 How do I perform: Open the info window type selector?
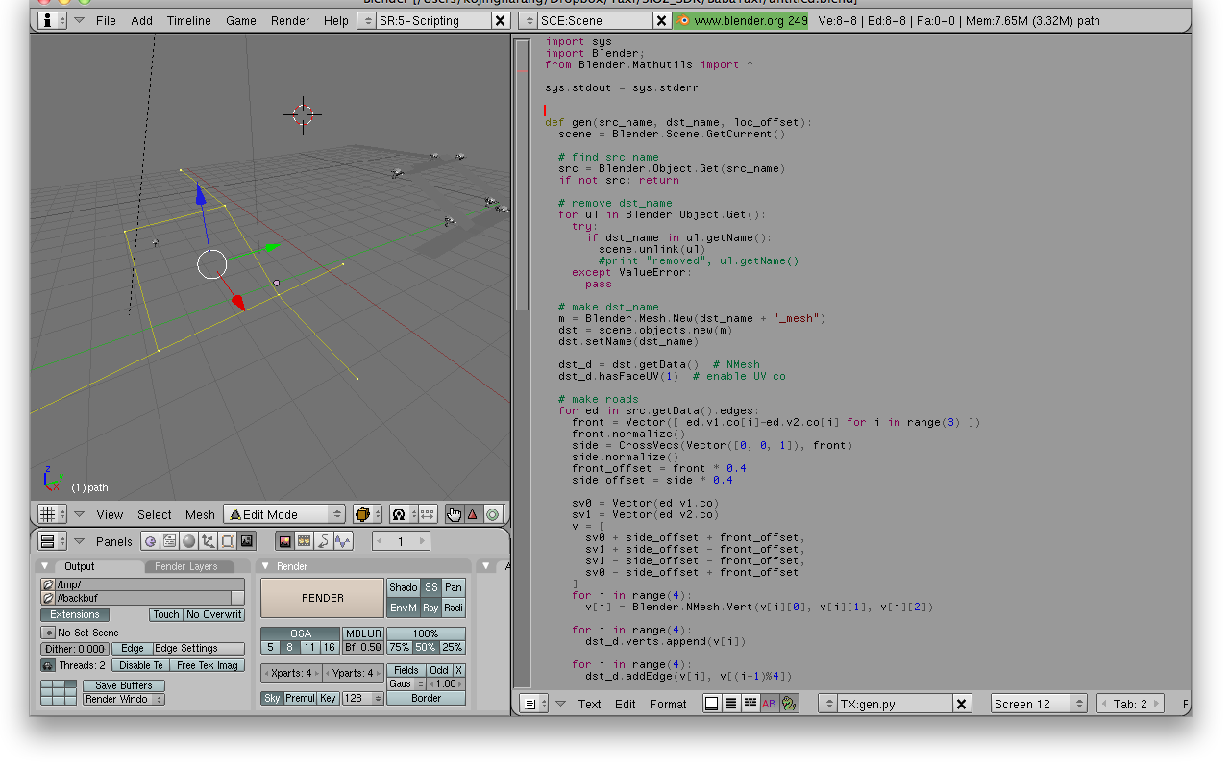coord(53,20)
